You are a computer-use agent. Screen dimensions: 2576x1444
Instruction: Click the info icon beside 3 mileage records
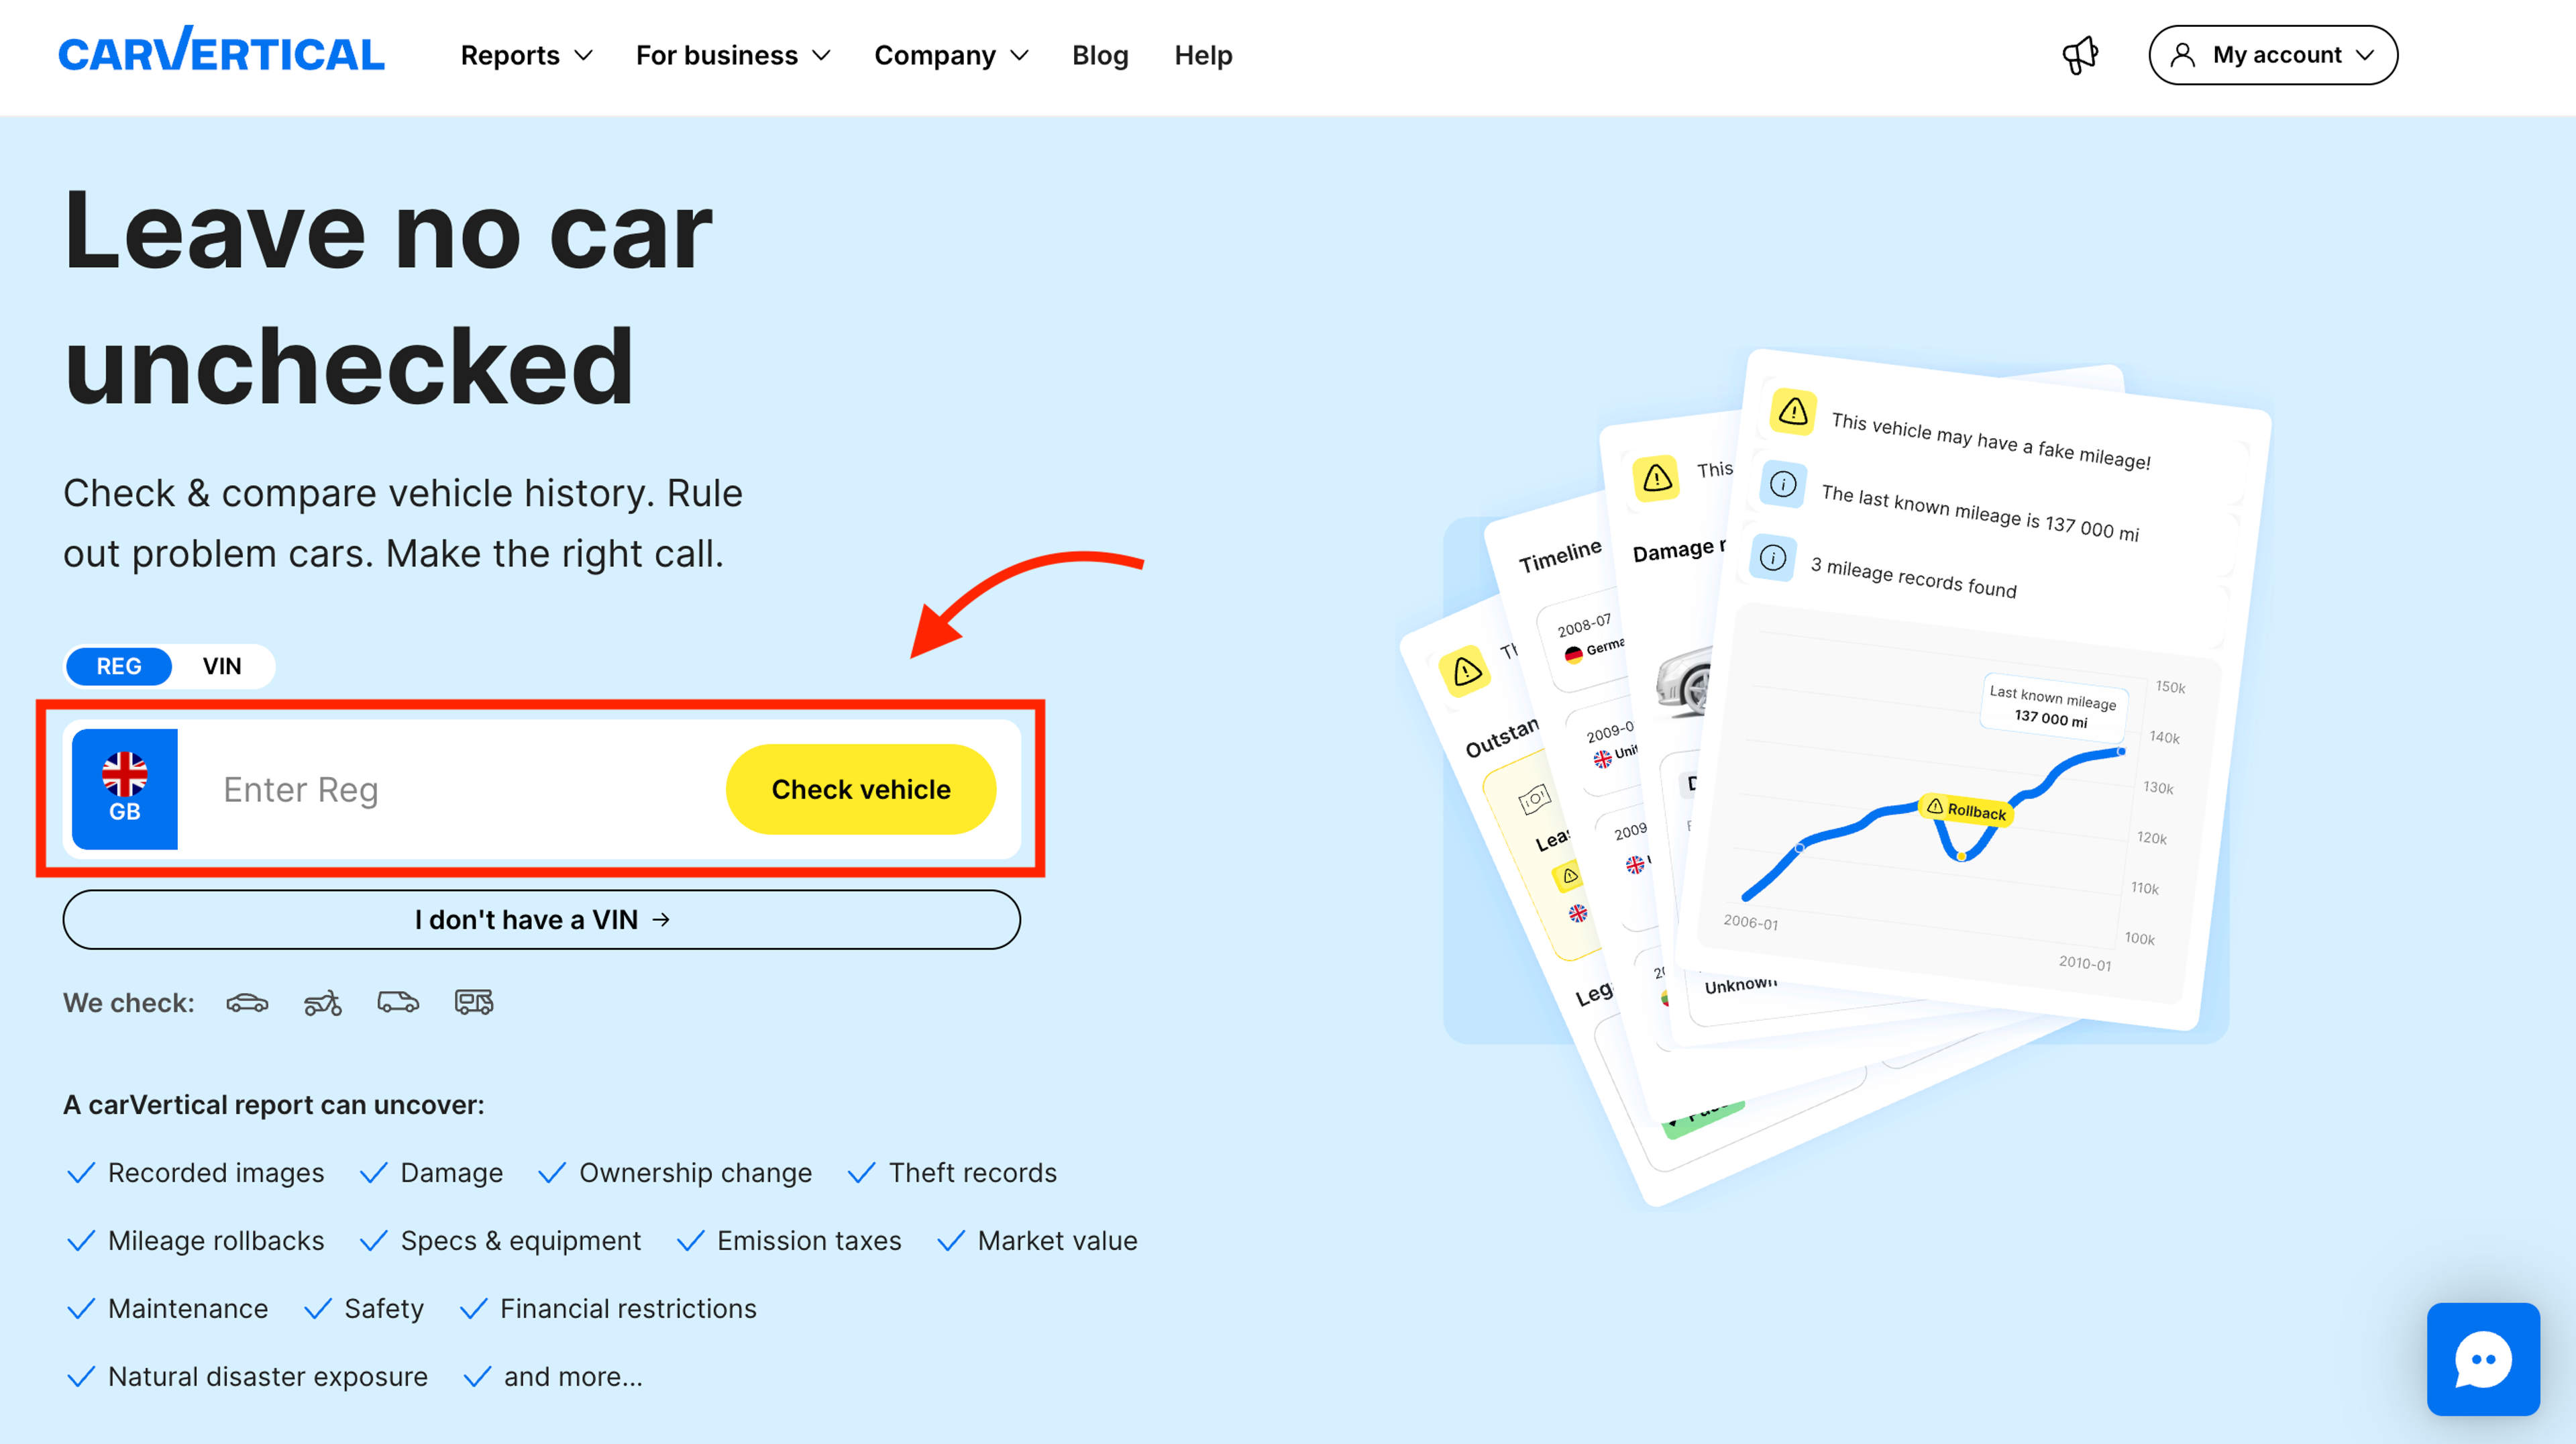click(1773, 557)
